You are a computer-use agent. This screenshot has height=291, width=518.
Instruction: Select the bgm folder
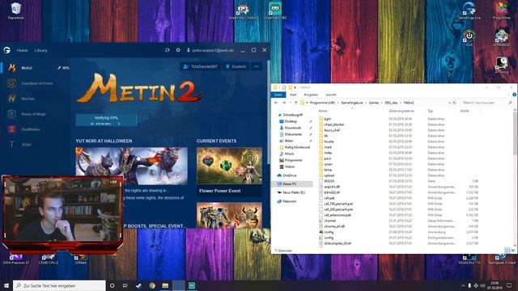[x=327, y=119]
